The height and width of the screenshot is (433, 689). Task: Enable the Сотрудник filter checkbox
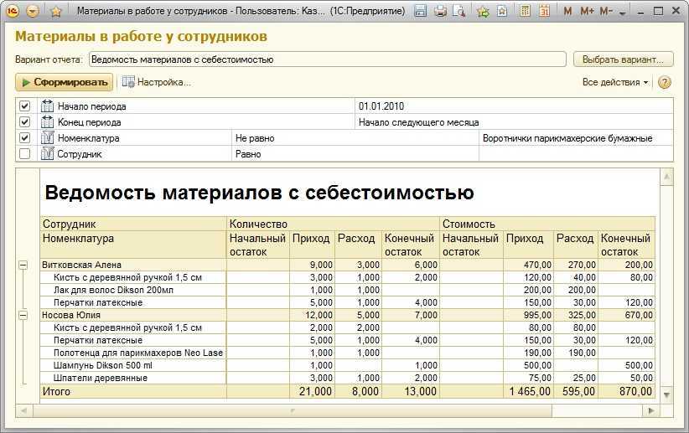click(24, 154)
